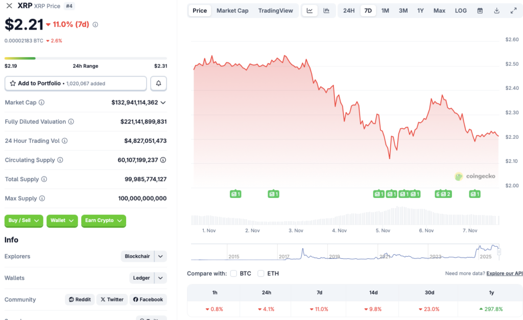
Task: Click the 24h Range price bar
Action: click(x=84, y=58)
